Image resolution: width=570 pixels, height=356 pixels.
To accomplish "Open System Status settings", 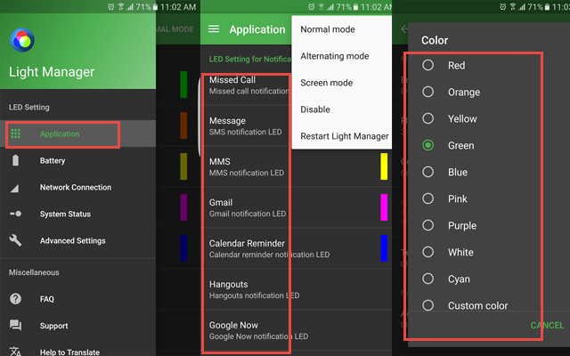I will (x=77, y=214).
